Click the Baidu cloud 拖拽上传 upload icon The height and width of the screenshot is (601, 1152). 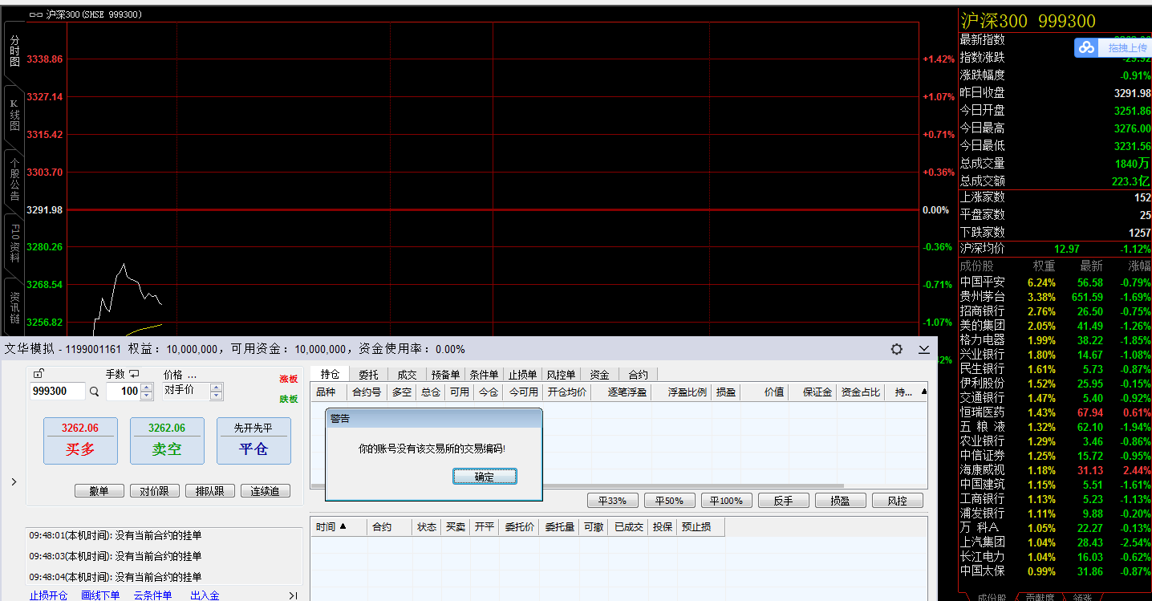coord(1086,48)
